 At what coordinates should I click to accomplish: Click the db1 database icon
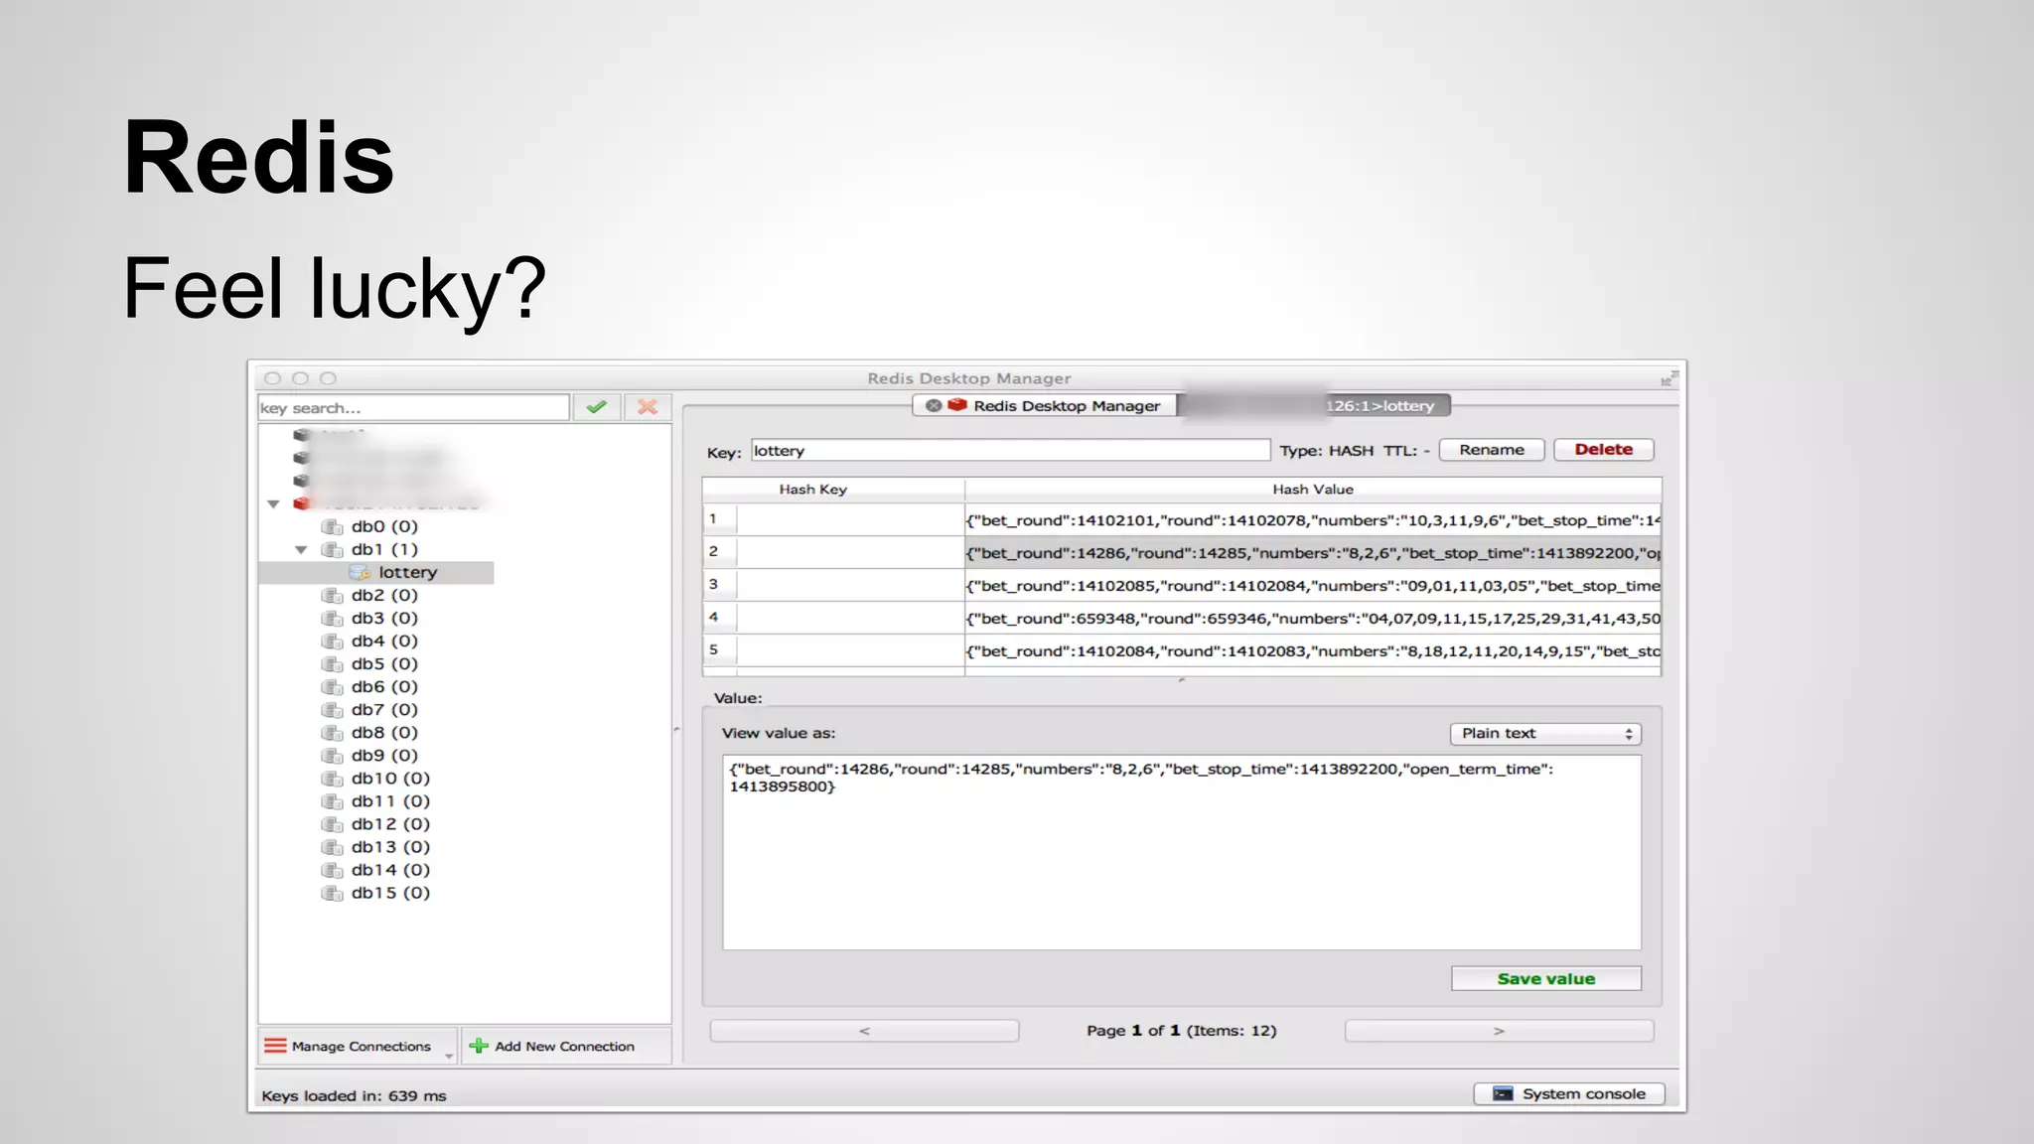click(x=332, y=549)
